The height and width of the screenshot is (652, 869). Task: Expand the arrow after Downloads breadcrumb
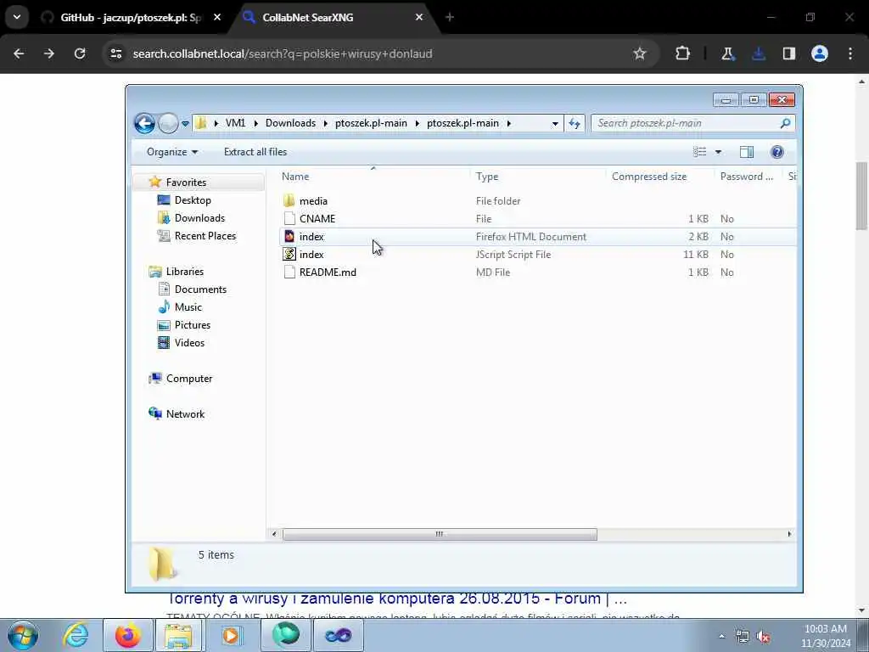pos(325,123)
